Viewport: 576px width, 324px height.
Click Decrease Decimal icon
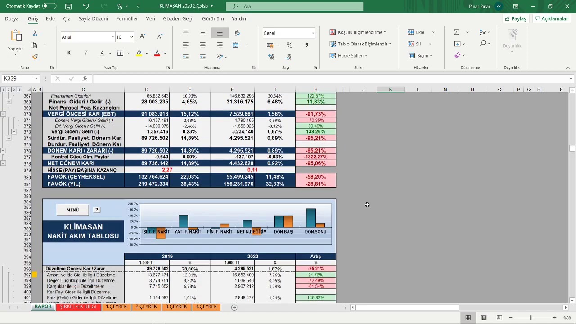(x=288, y=57)
